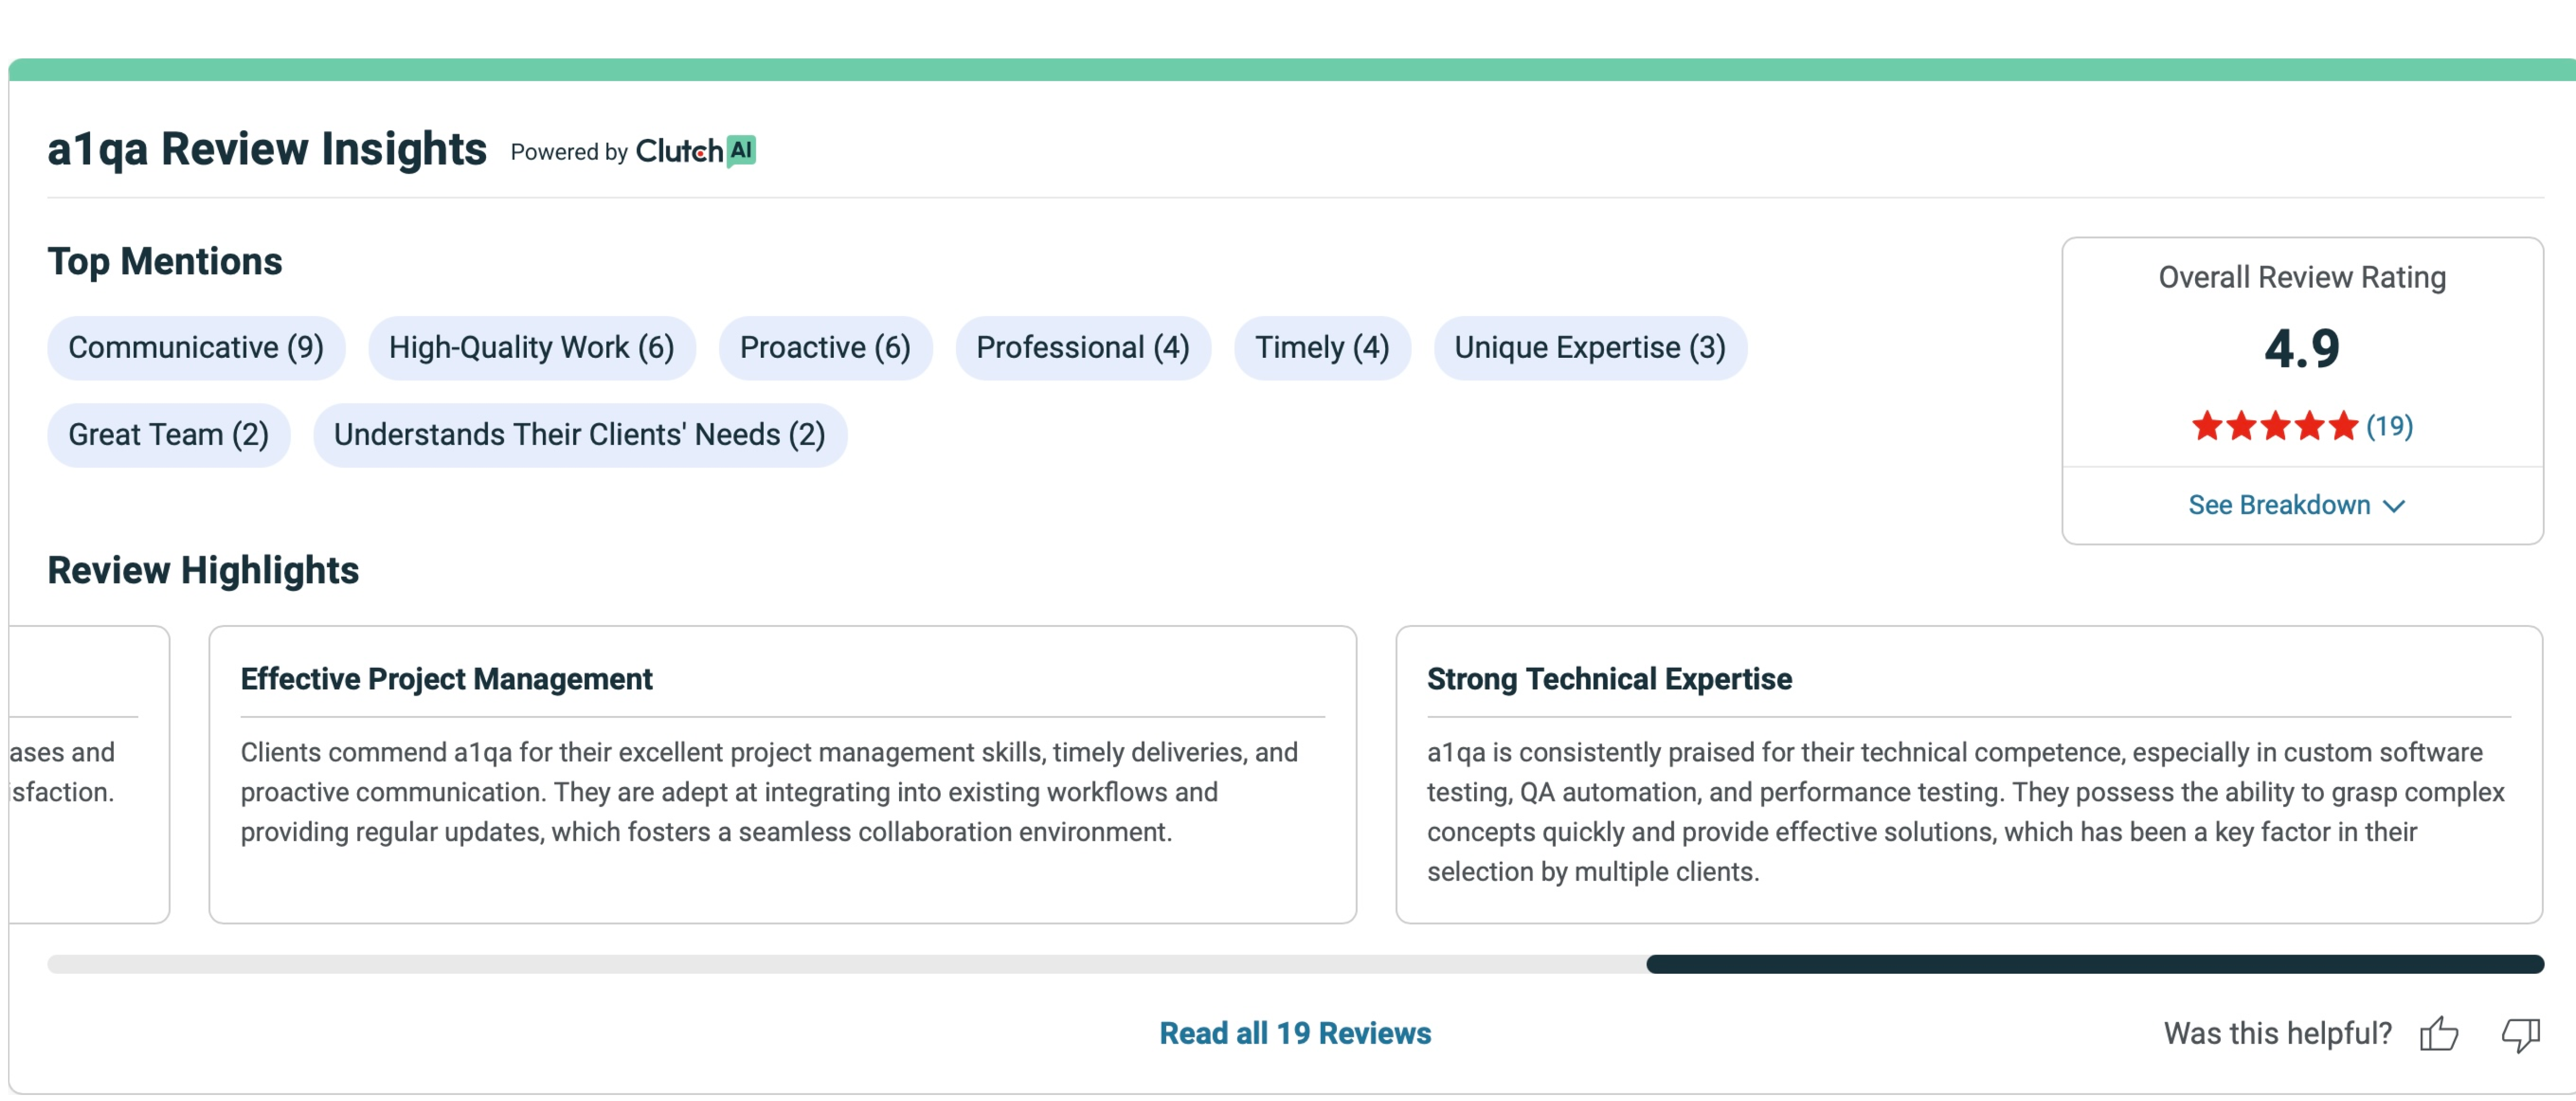The height and width of the screenshot is (1101, 2576).
Task: Click the (19) review count link
Action: tap(2389, 427)
